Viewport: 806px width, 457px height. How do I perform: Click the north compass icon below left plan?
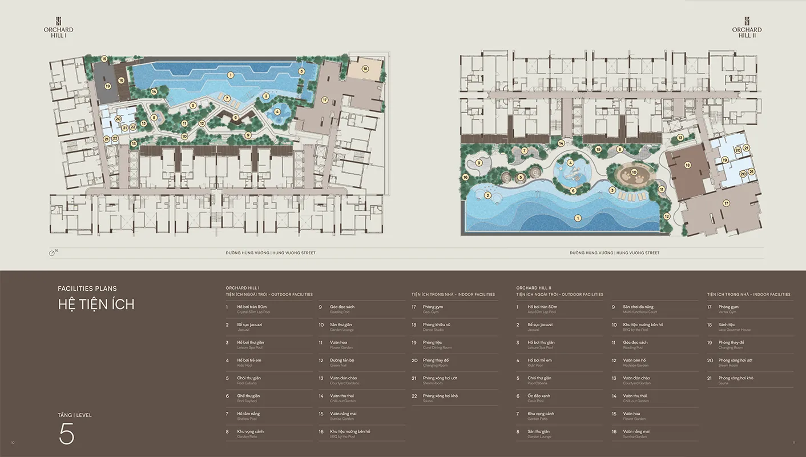(x=52, y=252)
